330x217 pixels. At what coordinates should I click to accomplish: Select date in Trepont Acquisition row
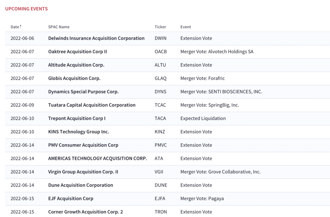22,118
